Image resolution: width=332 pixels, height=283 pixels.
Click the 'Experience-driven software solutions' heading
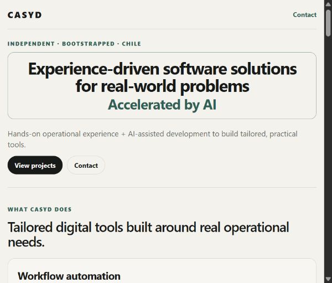(x=162, y=78)
